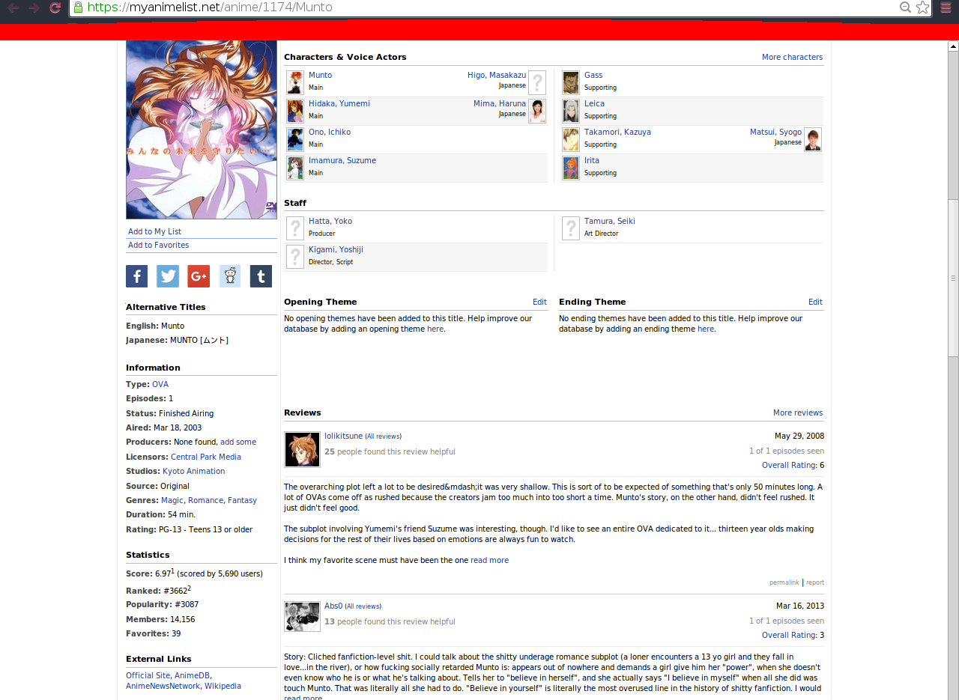The width and height of the screenshot is (959, 700).
Task: Click the vertical page scrollbar
Action: pos(953,299)
